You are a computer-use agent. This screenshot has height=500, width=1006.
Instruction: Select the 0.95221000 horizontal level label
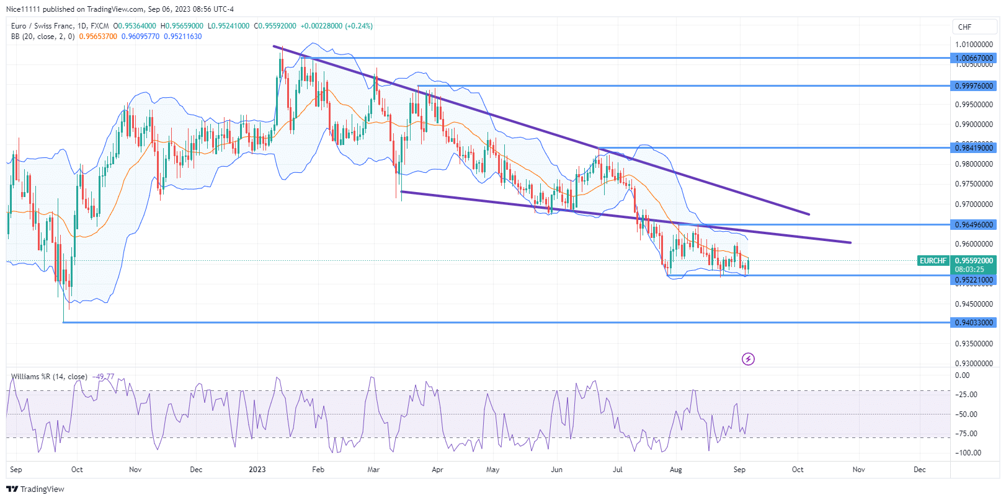pyautogui.click(x=974, y=280)
